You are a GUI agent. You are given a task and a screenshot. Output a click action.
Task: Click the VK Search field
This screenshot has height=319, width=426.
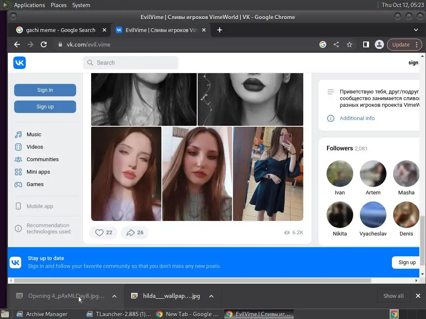click(x=130, y=63)
